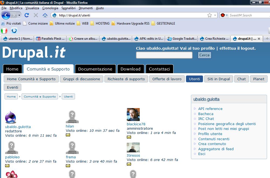
Task: Bookmark this page with the star icon
Action: [x=210, y=15]
